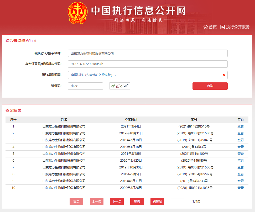Click case number (2019)沪0101执5049号
The width and height of the screenshot is (255, 212).
pos(195,140)
